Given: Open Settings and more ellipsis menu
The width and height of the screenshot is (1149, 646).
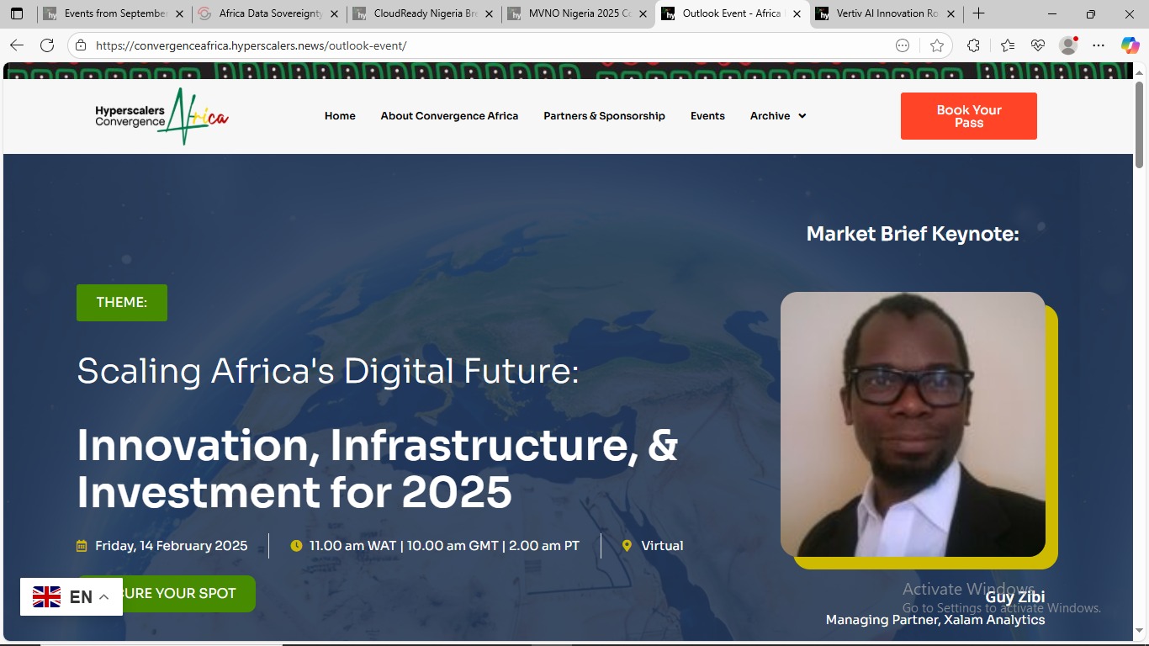Looking at the screenshot, I should click(1099, 45).
